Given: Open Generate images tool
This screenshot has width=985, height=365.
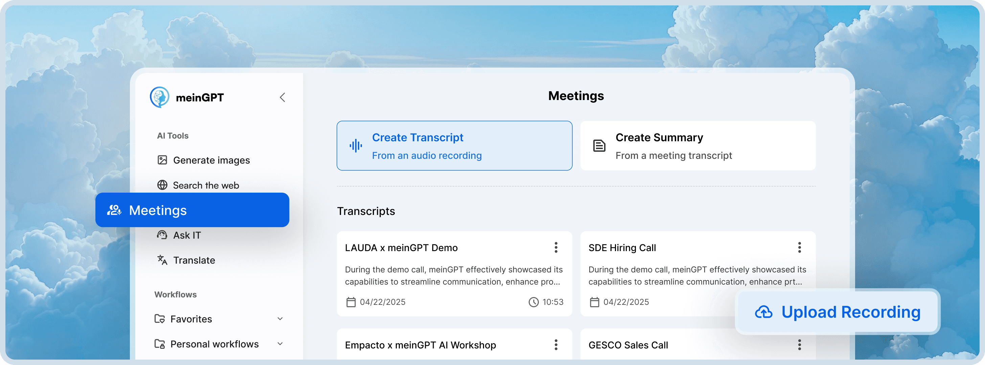Looking at the screenshot, I should [x=211, y=160].
